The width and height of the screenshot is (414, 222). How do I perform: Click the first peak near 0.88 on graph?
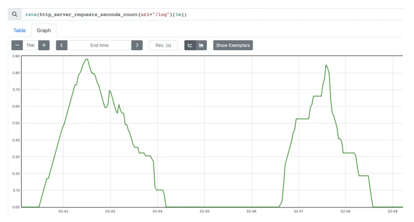pyautogui.click(x=87, y=59)
